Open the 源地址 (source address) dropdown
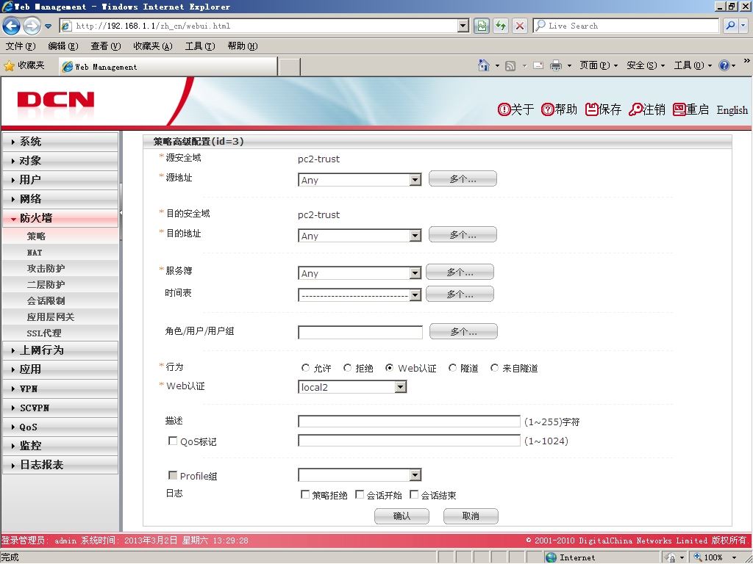Image resolution: width=753 pixels, height=564 pixels. 360,180
